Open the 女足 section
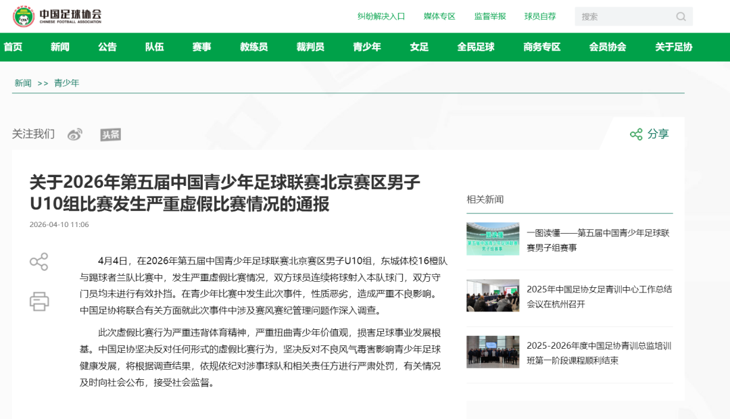The height and width of the screenshot is (419, 730). click(419, 47)
